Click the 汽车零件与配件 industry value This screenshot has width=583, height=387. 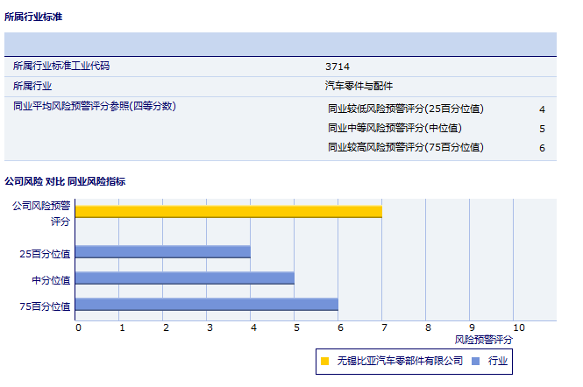(359, 86)
